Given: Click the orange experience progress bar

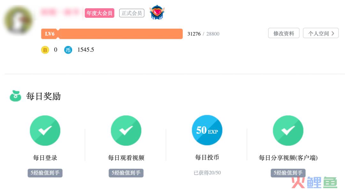Looking at the screenshot, I should (x=112, y=34).
